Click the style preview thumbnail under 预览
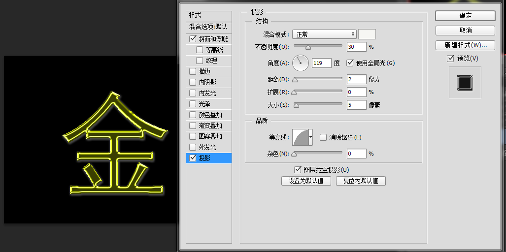The height and width of the screenshot is (252, 506). tap(465, 83)
